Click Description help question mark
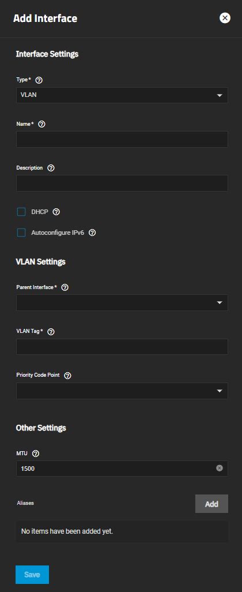 tap(51, 168)
